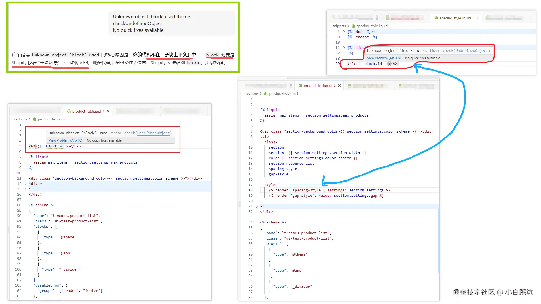Viewport: 541px width, 304px height.
Task: Expand folded doc block at line 1
Action: pyautogui.click(x=344, y=32)
